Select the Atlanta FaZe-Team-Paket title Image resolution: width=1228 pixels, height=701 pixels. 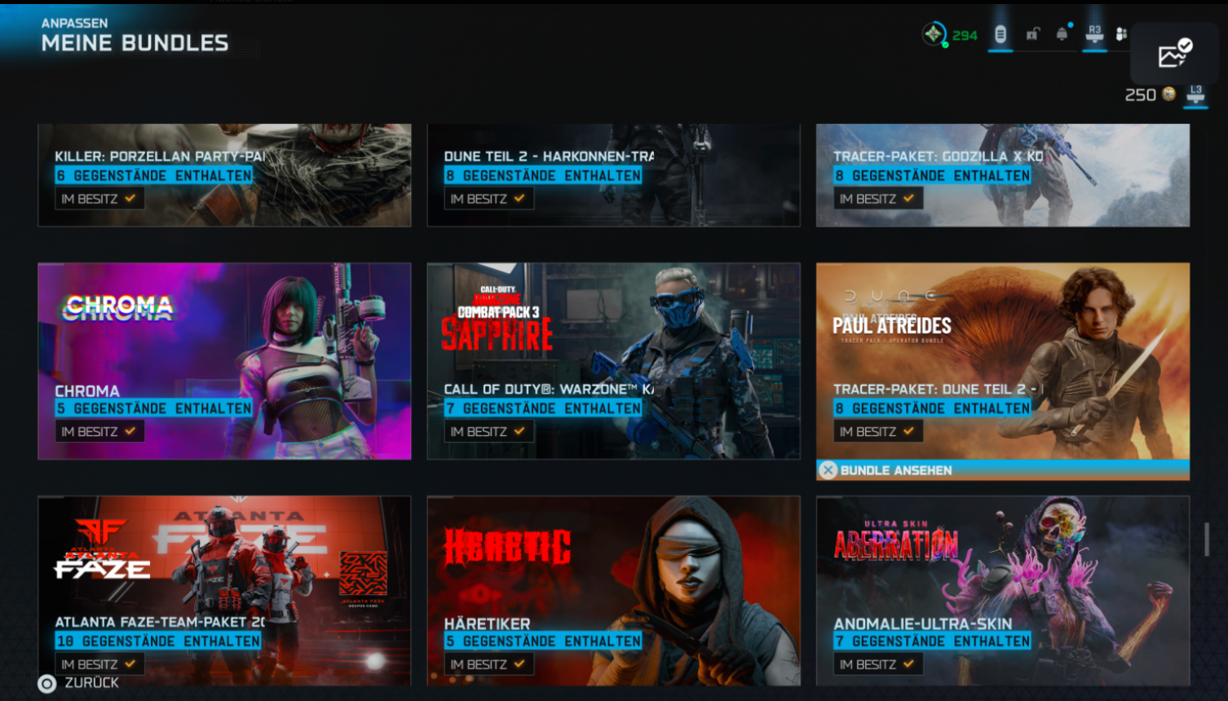(160, 622)
